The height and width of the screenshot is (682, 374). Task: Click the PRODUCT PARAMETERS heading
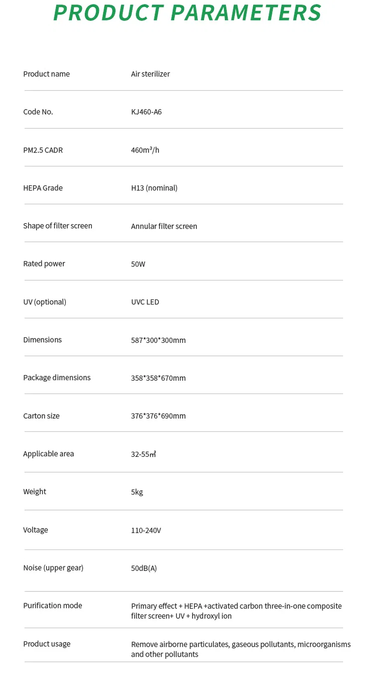(187, 12)
